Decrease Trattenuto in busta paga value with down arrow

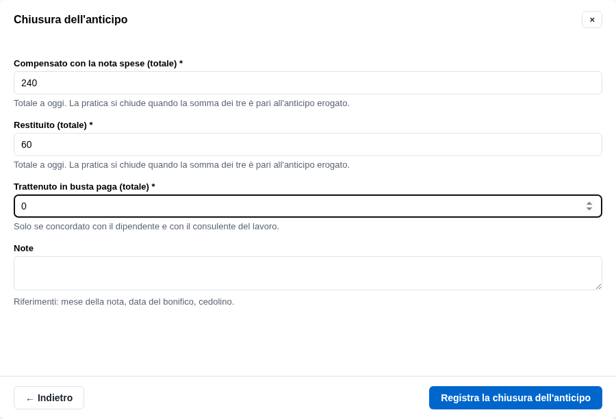click(589, 209)
